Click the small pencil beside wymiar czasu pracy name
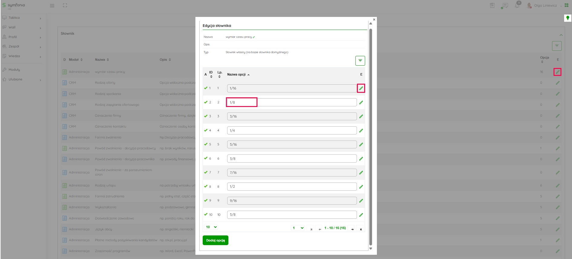This screenshot has width=572, height=259. pos(254,37)
